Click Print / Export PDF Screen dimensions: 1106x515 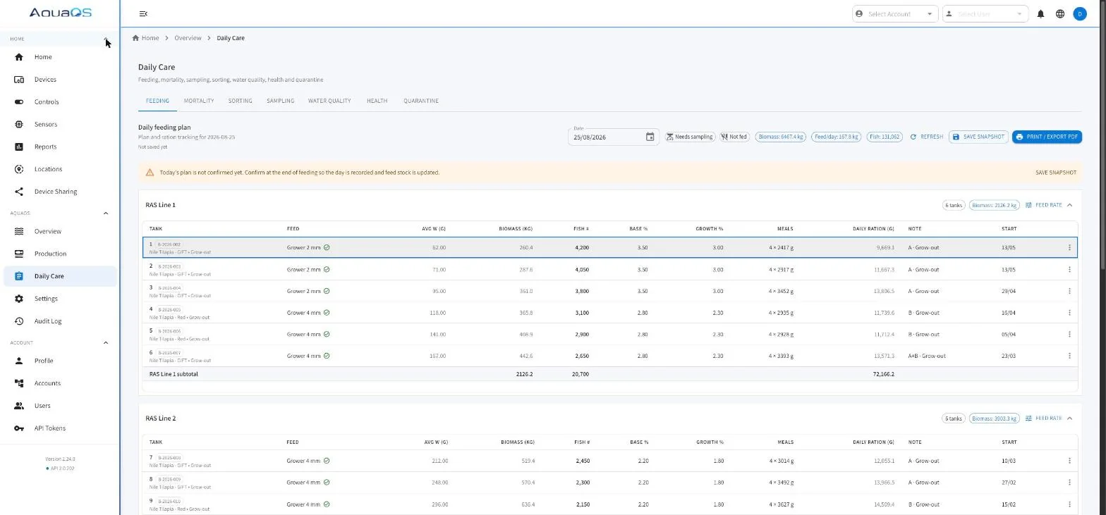point(1047,137)
